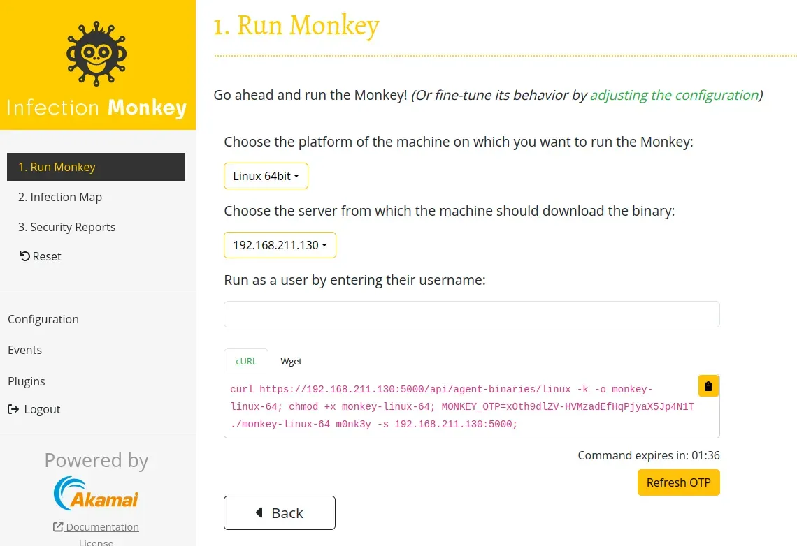797x546 pixels.
Task: Select the cURL tab
Action: click(x=245, y=361)
